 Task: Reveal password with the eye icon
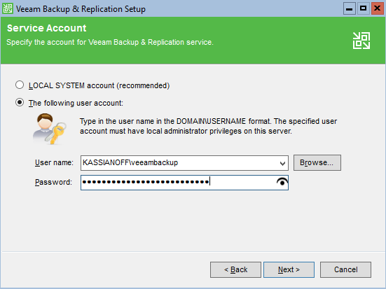tap(282, 182)
